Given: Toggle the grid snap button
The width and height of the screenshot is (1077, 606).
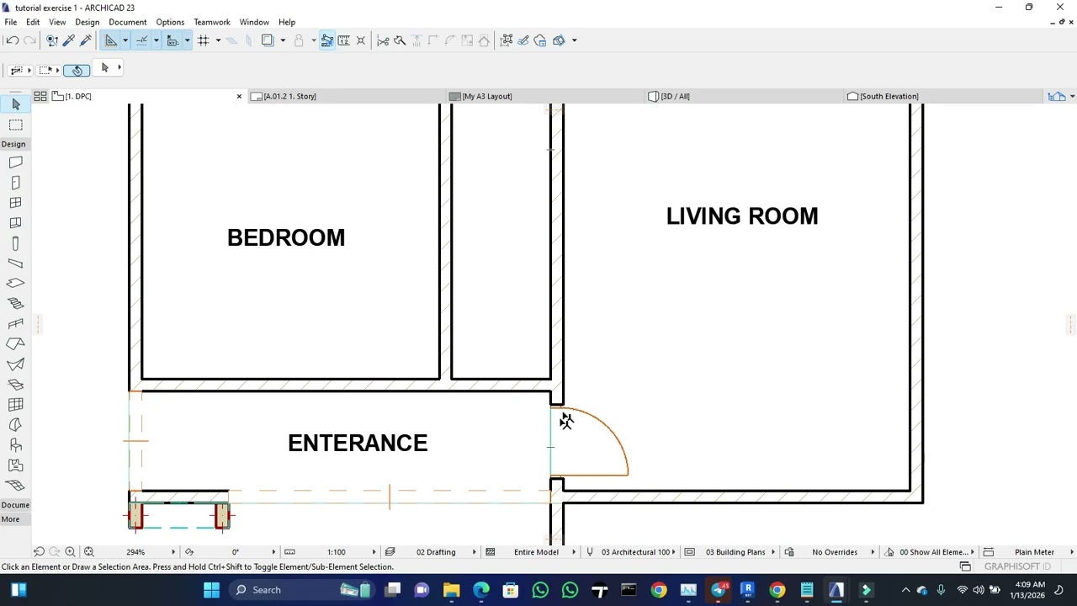Looking at the screenshot, I should [203, 40].
